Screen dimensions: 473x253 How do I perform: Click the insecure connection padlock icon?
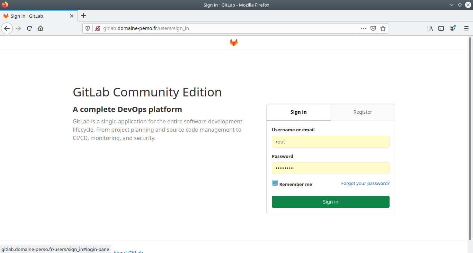click(97, 28)
